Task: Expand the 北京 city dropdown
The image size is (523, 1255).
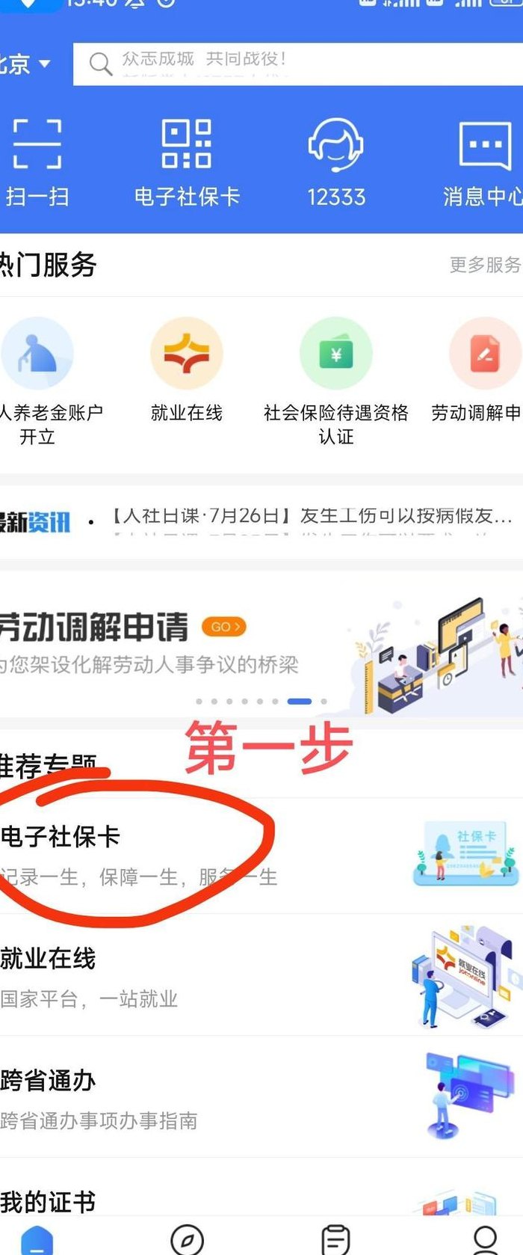Action: 25,64
